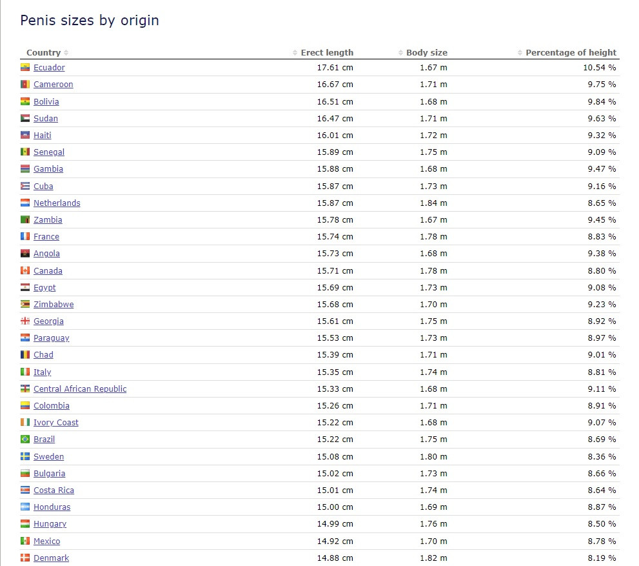Image resolution: width=639 pixels, height=566 pixels.
Task: Click the Netherlands flag icon
Action: (x=25, y=203)
